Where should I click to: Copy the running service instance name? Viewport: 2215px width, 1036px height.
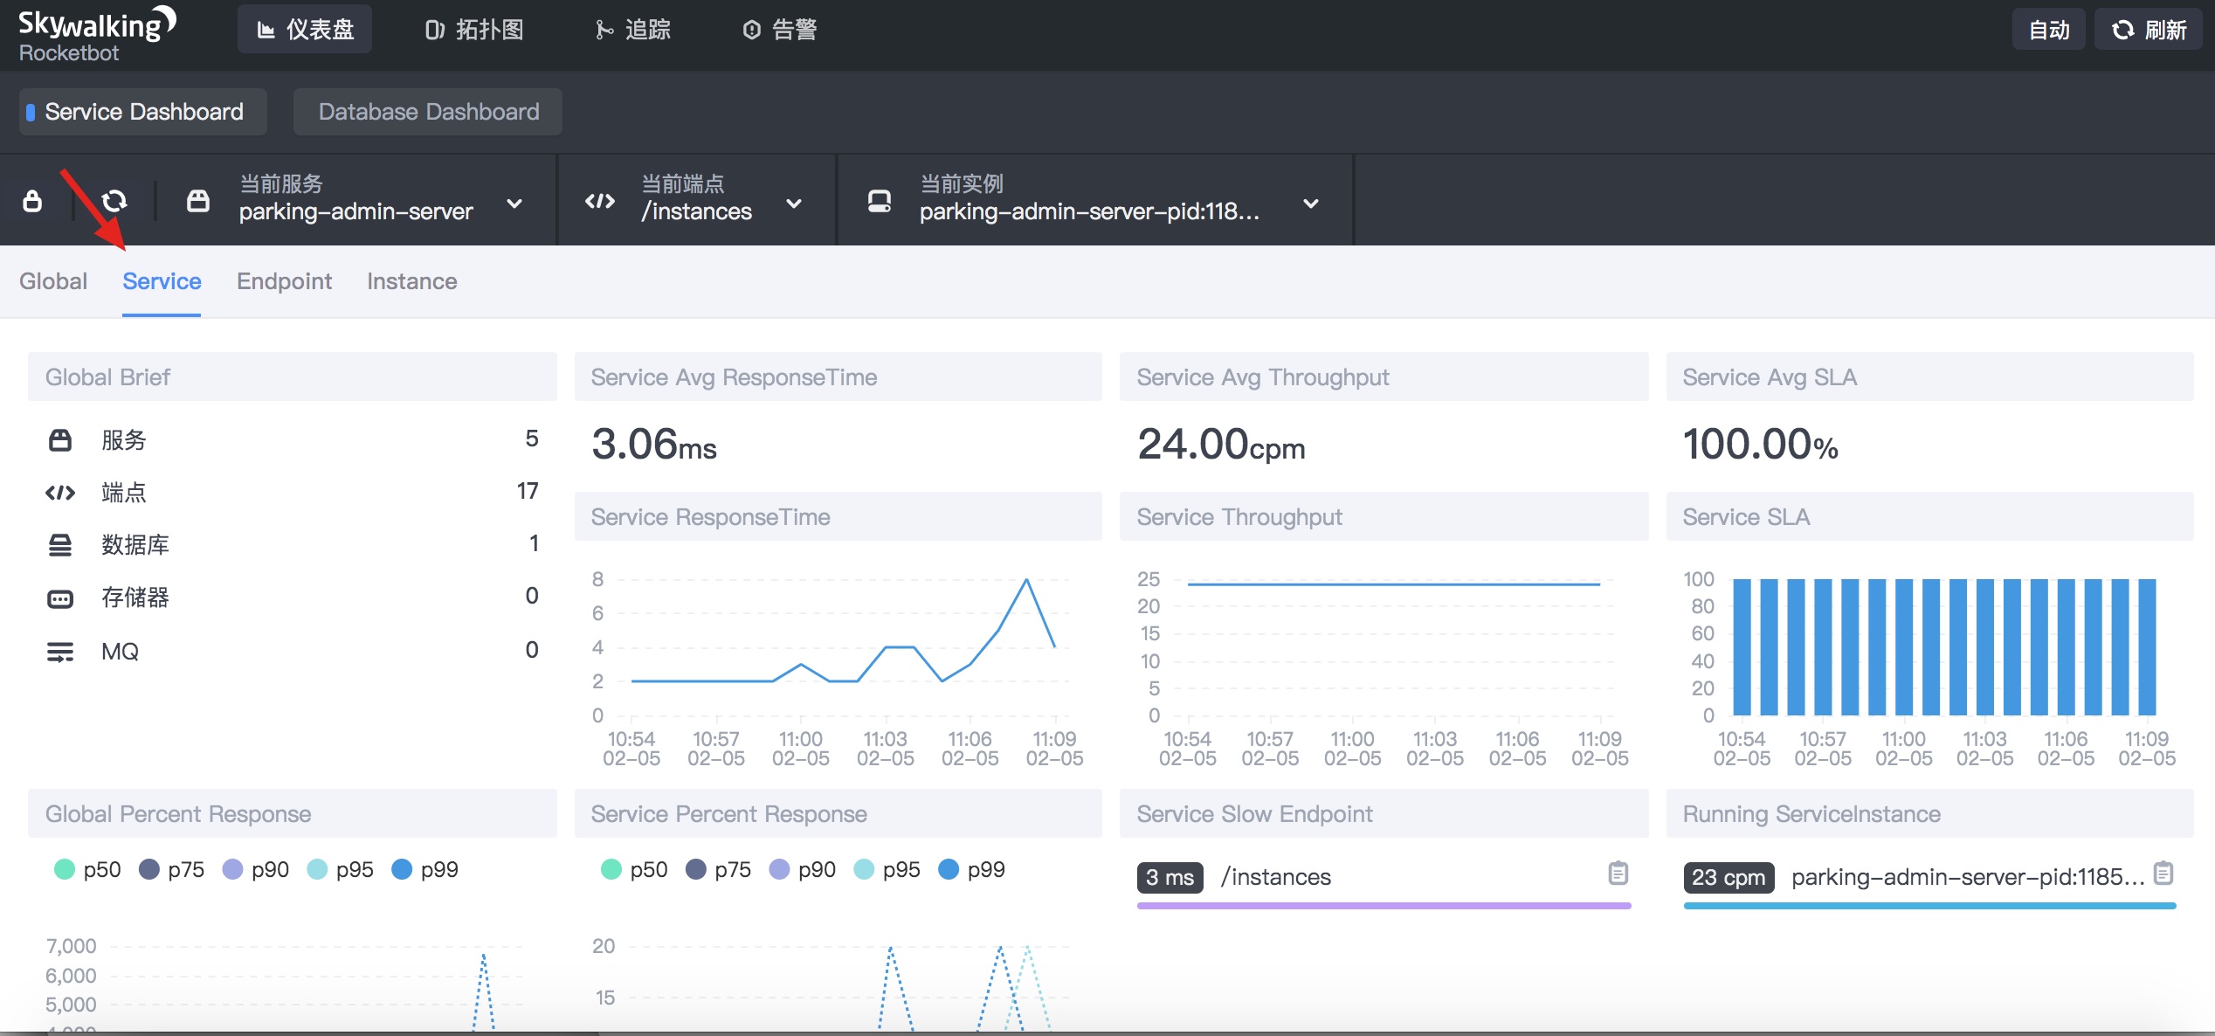(x=2163, y=874)
